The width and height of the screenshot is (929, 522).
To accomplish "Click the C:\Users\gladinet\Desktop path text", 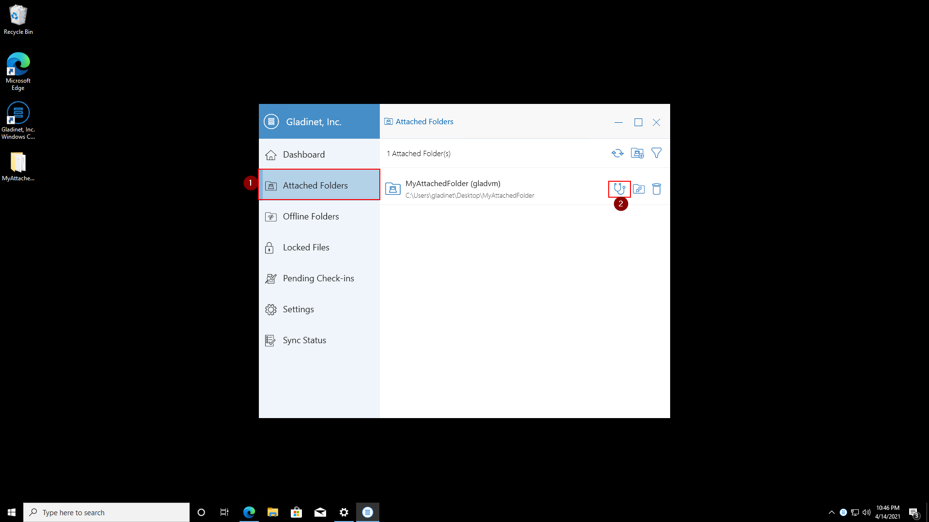I will click(x=470, y=196).
